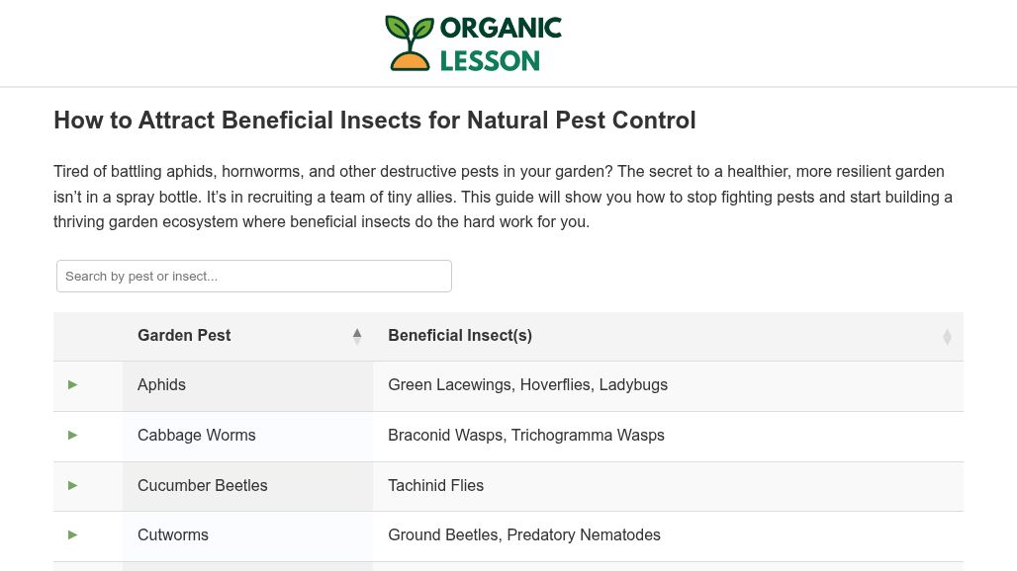Click sort arrows icon in Beneficial Insect(s) header
The image size is (1017, 571).
(947, 337)
